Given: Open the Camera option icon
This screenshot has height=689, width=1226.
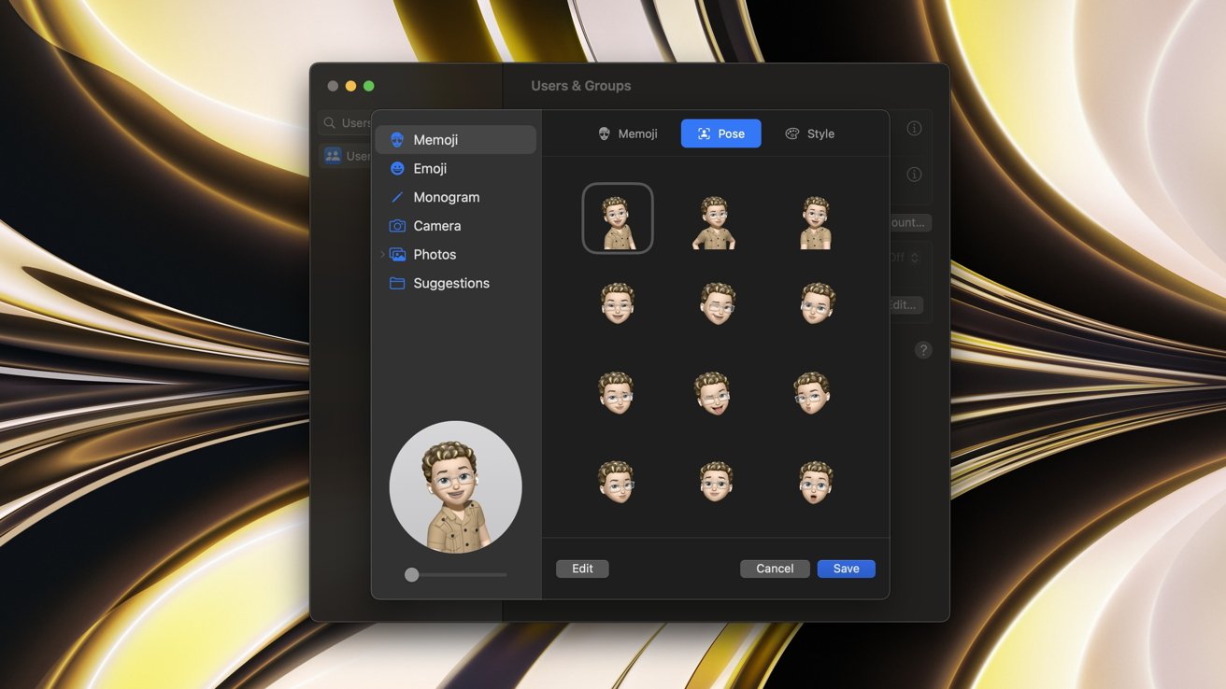Looking at the screenshot, I should [x=397, y=226].
